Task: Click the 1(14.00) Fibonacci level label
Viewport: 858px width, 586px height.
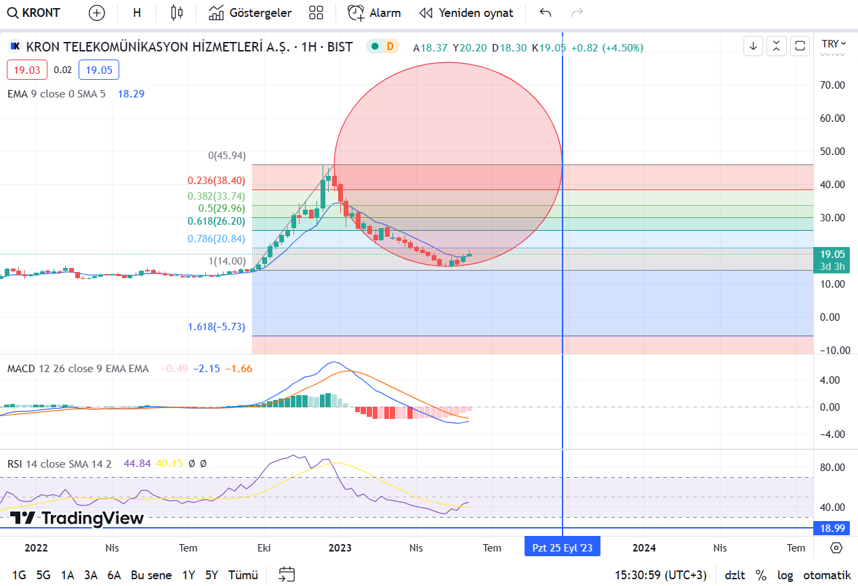Action: pyautogui.click(x=226, y=261)
